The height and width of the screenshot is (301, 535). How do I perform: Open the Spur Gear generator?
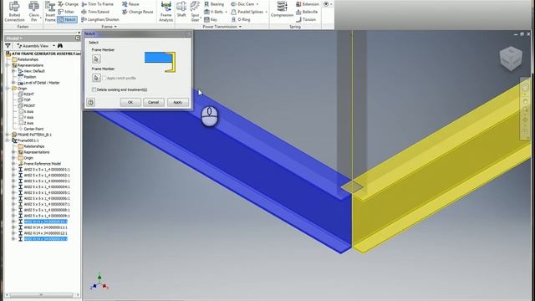point(195,12)
